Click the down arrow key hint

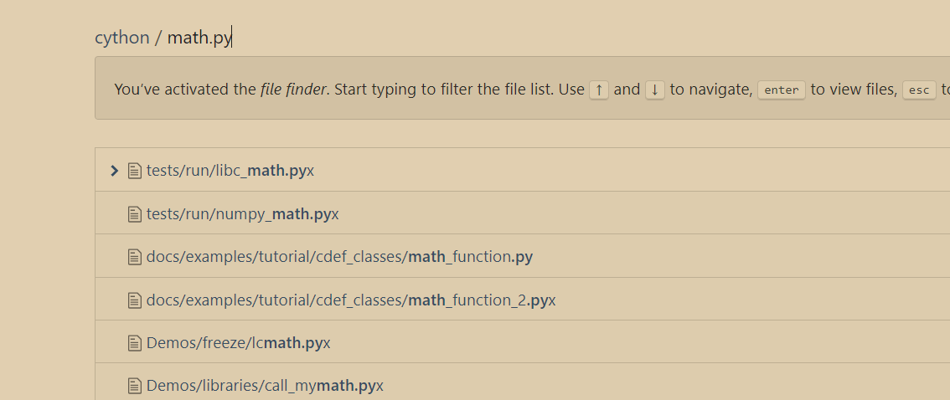(655, 90)
